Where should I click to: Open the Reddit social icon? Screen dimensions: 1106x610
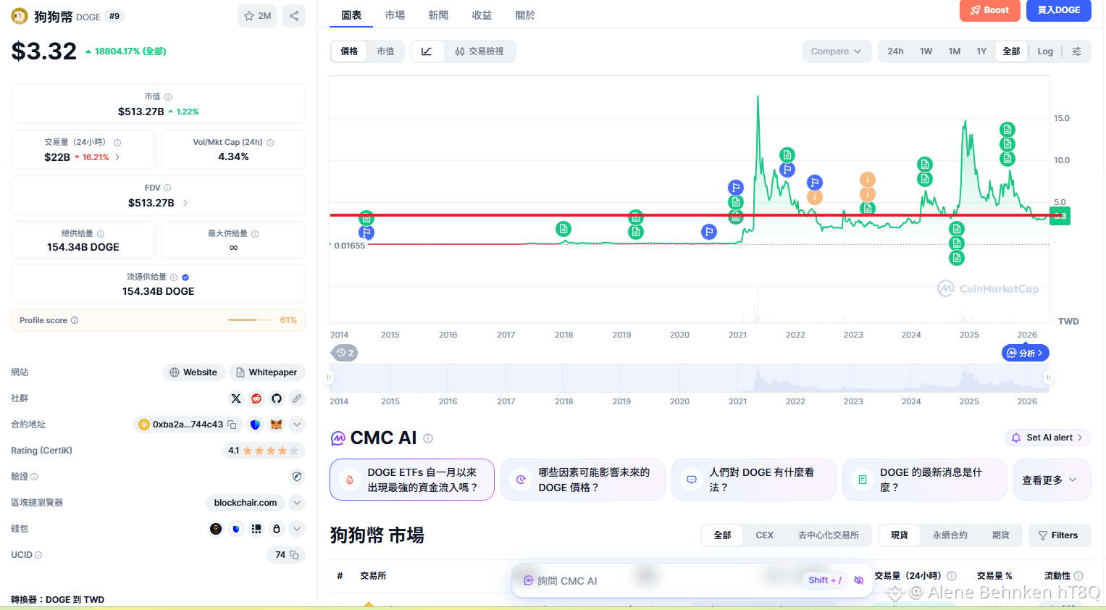click(x=256, y=398)
